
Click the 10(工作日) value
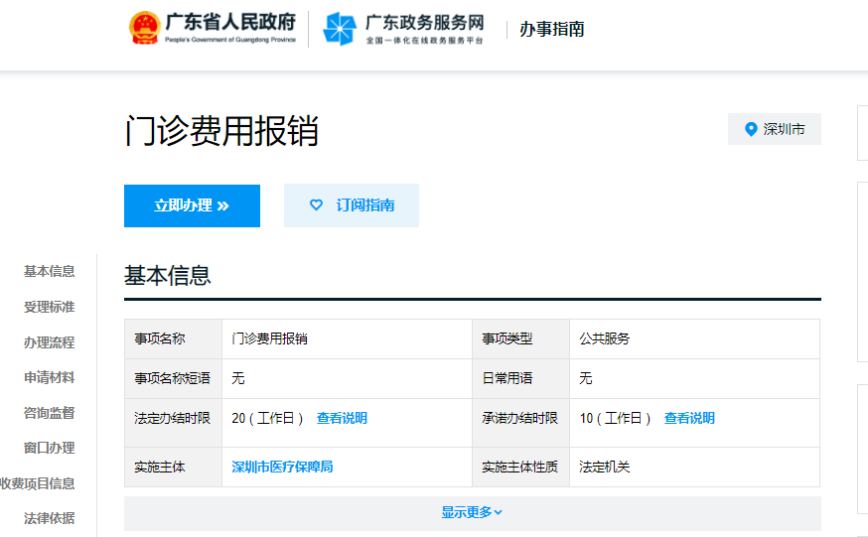pyautogui.click(x=615, y=418)
